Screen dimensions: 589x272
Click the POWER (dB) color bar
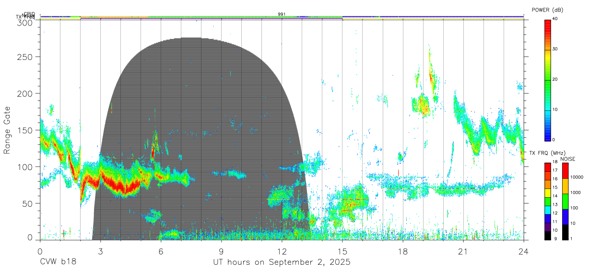547,80
